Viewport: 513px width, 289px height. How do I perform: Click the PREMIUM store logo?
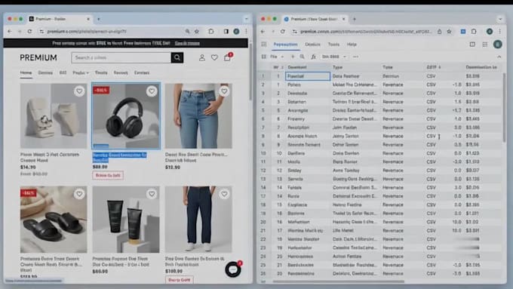click(38, 57)
